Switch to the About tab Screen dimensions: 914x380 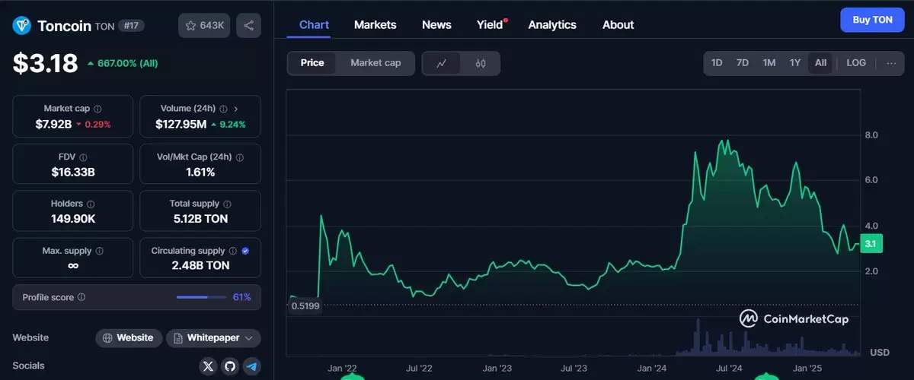tap(618, 24)
